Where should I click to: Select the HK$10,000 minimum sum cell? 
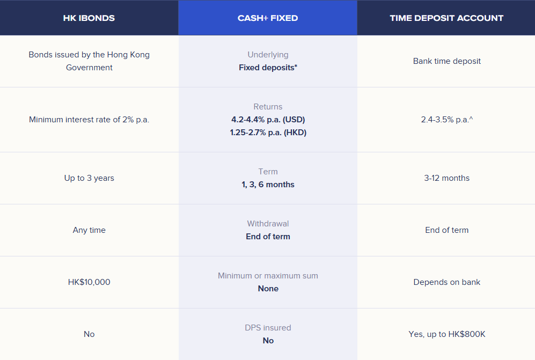pos(89,282)
